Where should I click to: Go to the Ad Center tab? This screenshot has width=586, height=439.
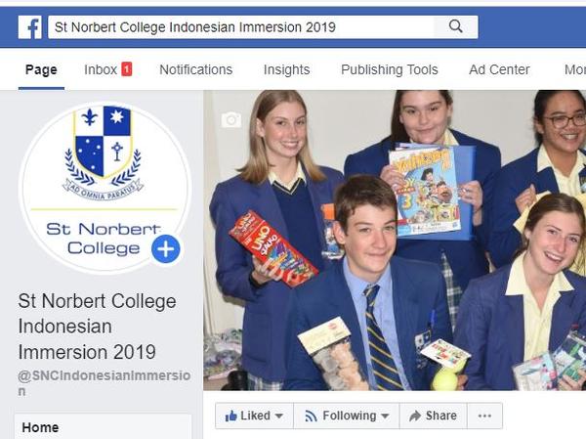499,69
